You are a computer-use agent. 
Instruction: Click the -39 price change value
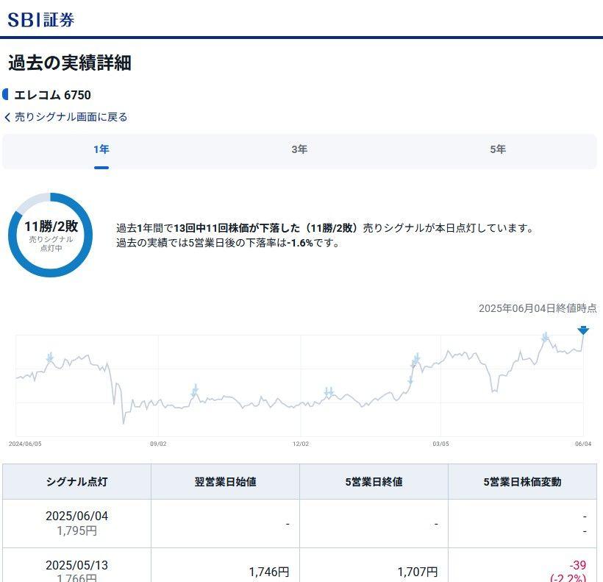[x=577, y=565]
